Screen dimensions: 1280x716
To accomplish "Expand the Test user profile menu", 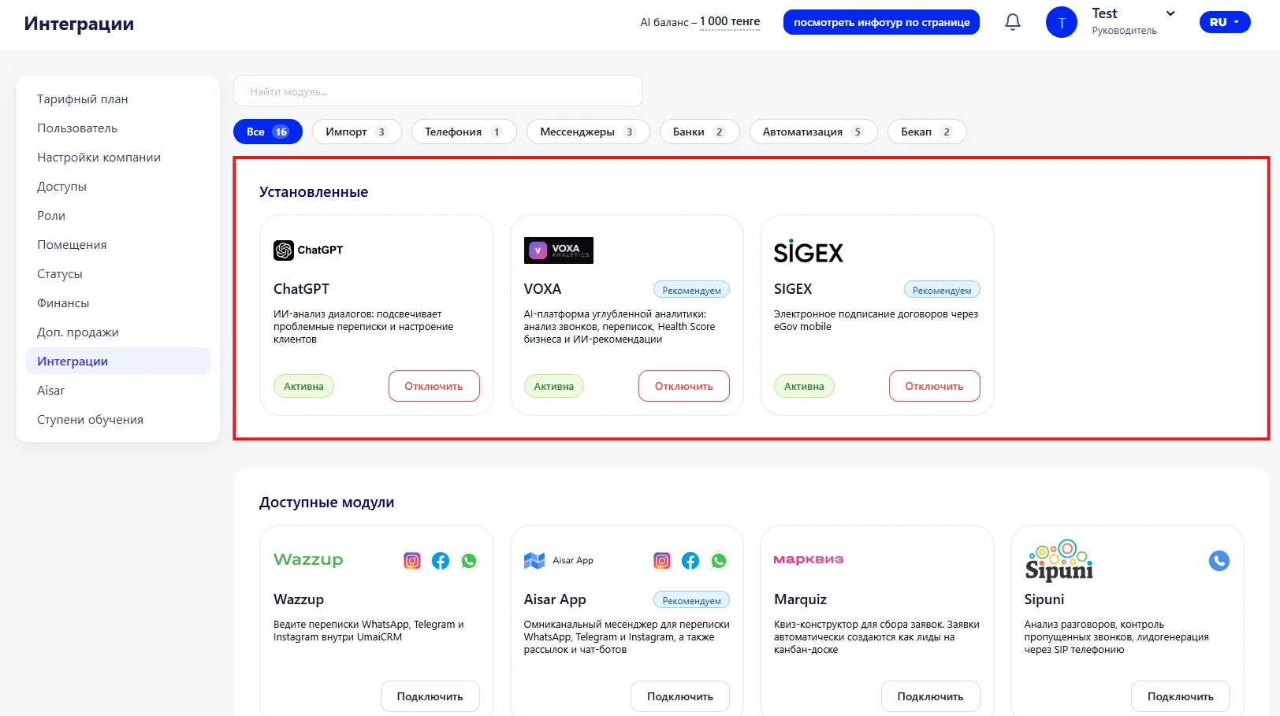I will [x=1170, y=13].
